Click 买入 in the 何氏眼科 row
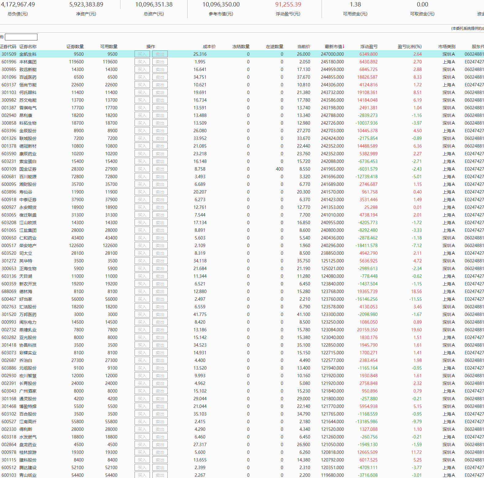484x478 pixels. tap(142, 92)
